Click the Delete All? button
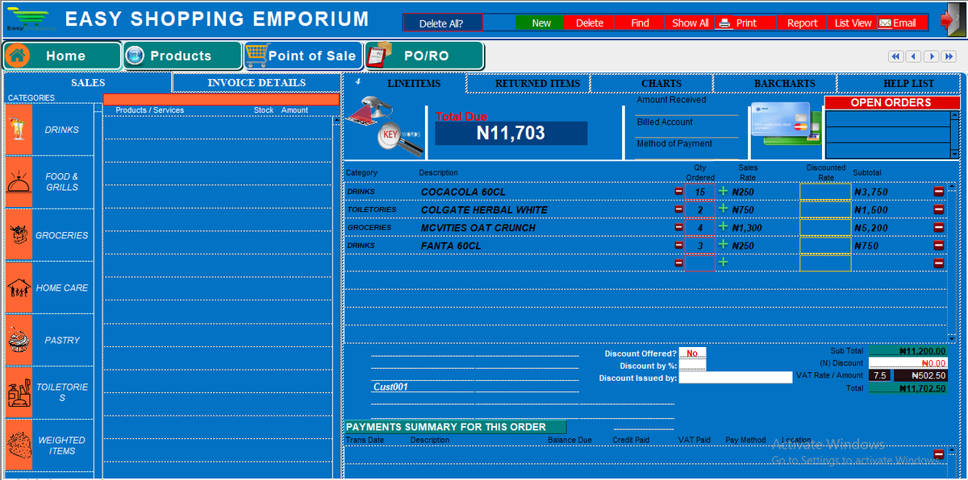Image resolution: width=968 pixels, height=480 pixels. click(x=442, y=23)
